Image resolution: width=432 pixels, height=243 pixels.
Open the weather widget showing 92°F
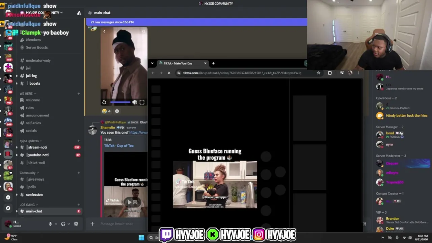click(11, 238)
